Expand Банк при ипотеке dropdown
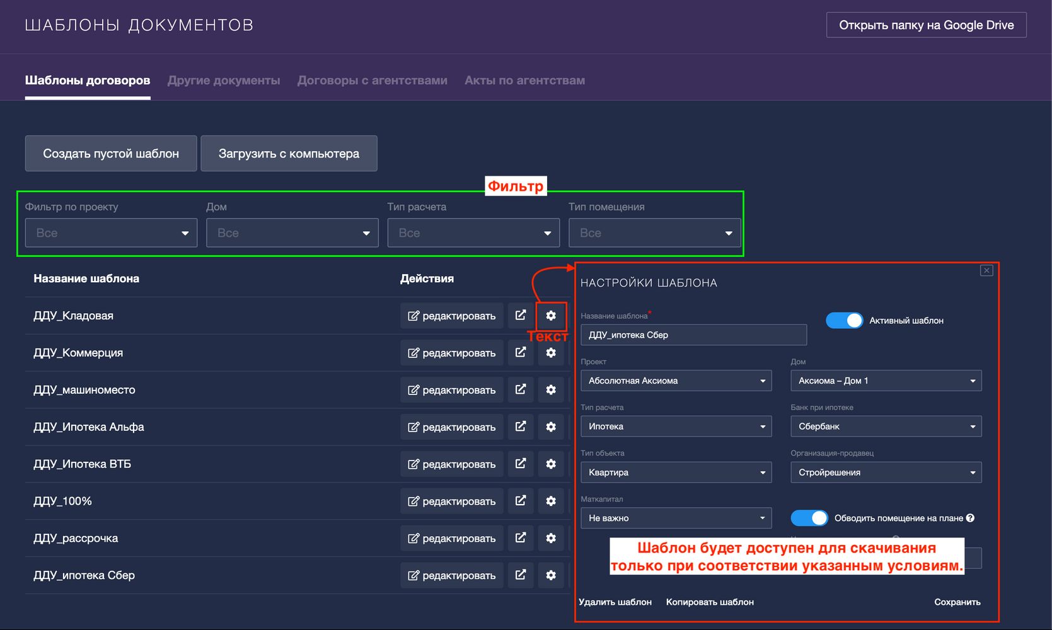1052x630 pixels. (x=886, y=427)
